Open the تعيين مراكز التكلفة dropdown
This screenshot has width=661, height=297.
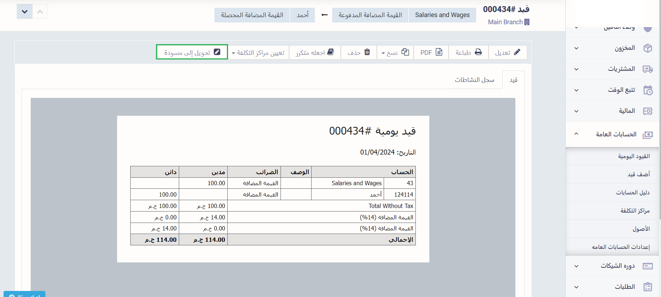coord(258,53)
